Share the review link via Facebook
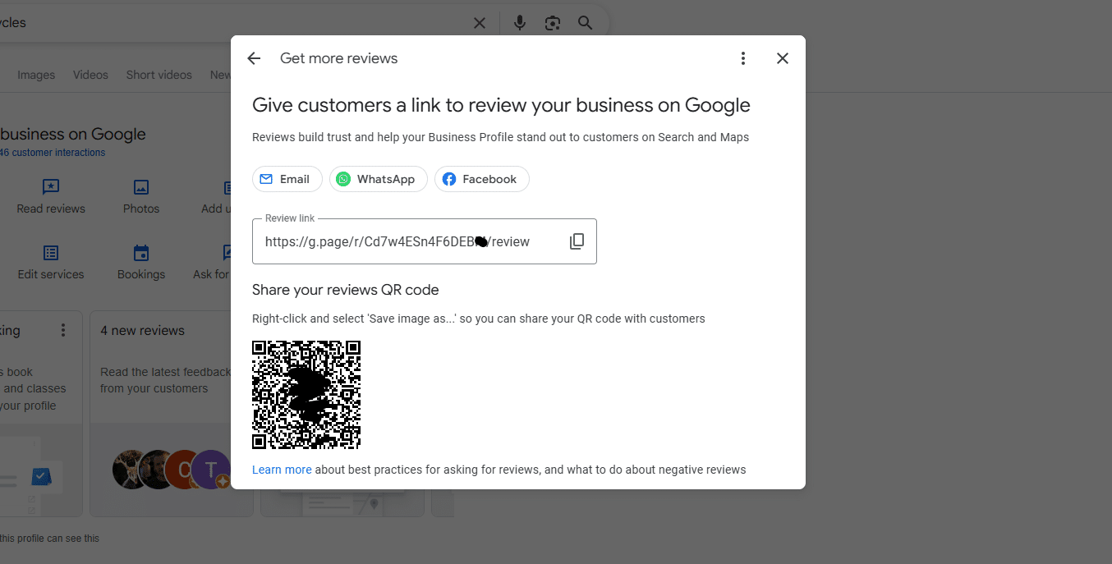The height and width of the screenshot is (564, 1112). [x=481, y=179]
